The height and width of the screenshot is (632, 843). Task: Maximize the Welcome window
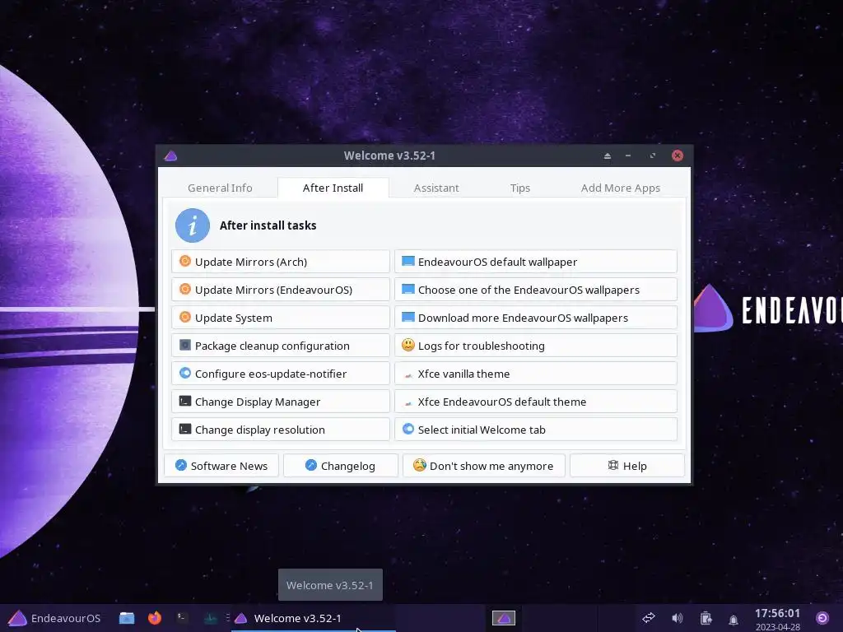tap(652, 156)
